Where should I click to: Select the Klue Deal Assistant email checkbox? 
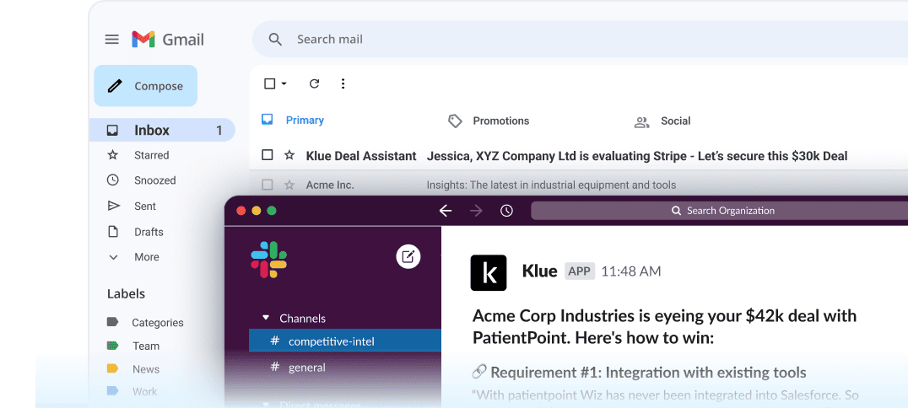pos(267,155)
